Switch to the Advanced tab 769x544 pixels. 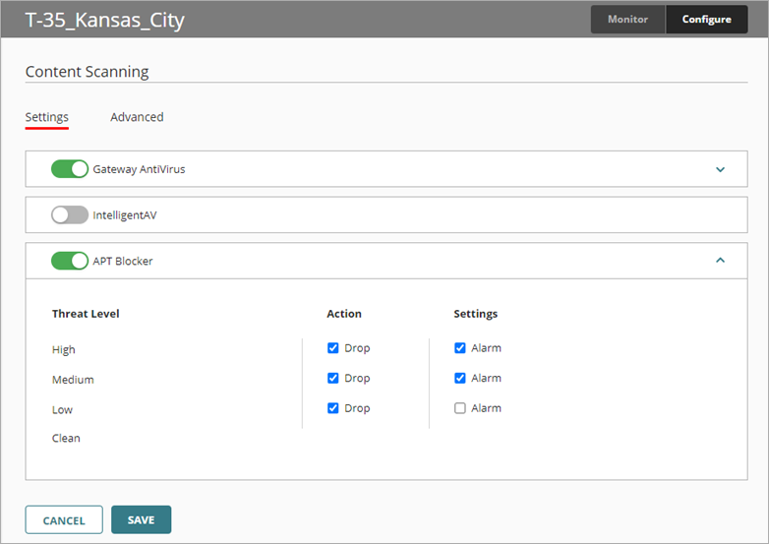pyautogui.click(x=137, y=117)
